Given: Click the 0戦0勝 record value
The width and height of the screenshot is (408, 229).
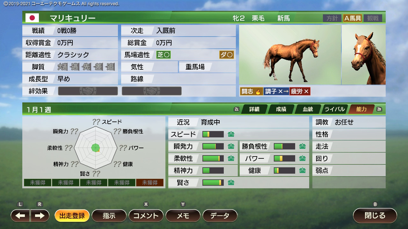Looking at the screenshot, I should [x=67, y=31].
